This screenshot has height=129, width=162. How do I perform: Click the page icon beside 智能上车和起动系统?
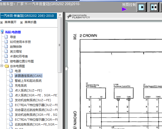(11, 80)
